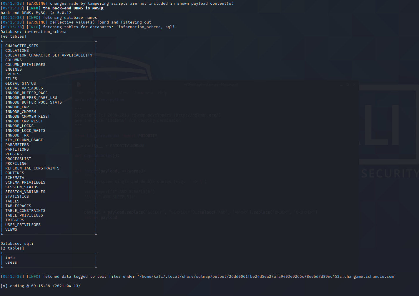Image resolution: width=419 pixels, height=296 pixels.
Task: Click COLLATION_CHARACTER_SET_APPLICABILITY table entry
Action: coord(49,55)
